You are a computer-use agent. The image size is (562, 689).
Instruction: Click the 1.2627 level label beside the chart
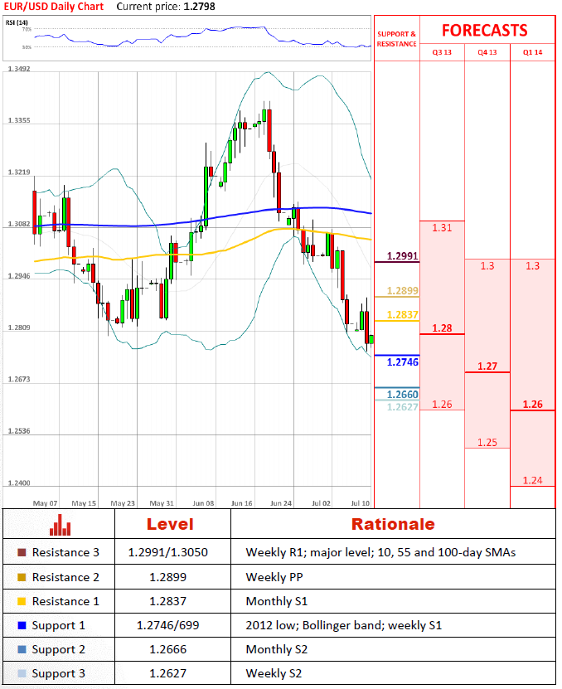tap(403, 407)
